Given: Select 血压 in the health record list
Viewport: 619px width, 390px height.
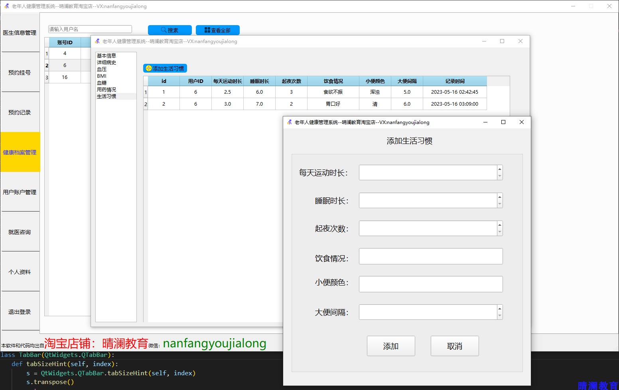Looking at the screenshot, I should pos(116,69).
